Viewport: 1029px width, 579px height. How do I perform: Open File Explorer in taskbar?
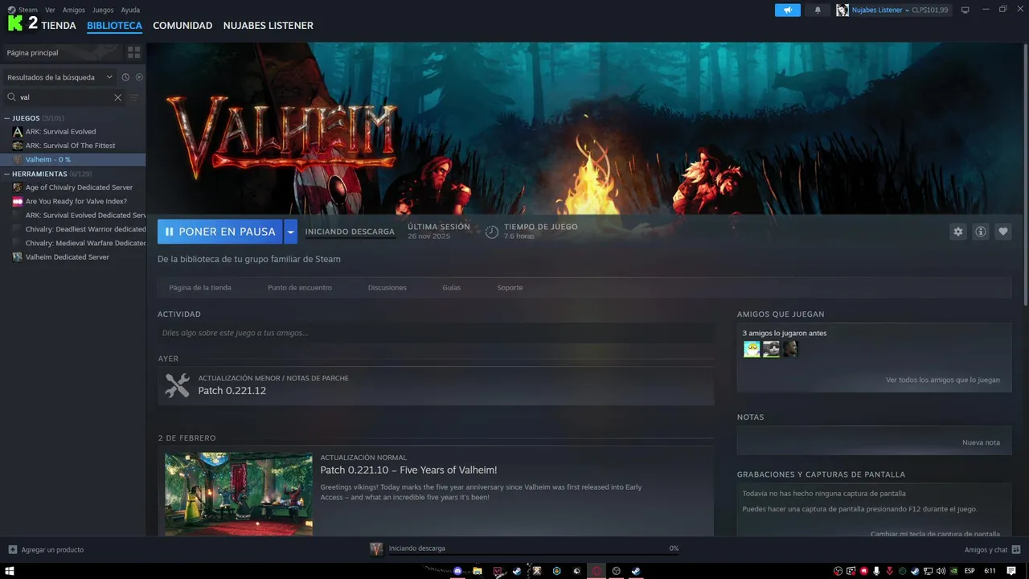tap(478, 571)
